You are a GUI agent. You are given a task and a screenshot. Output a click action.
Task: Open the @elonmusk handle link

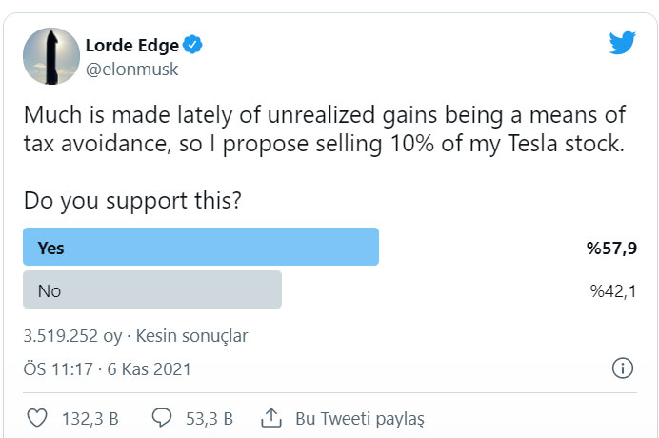[x=131, y=69]
